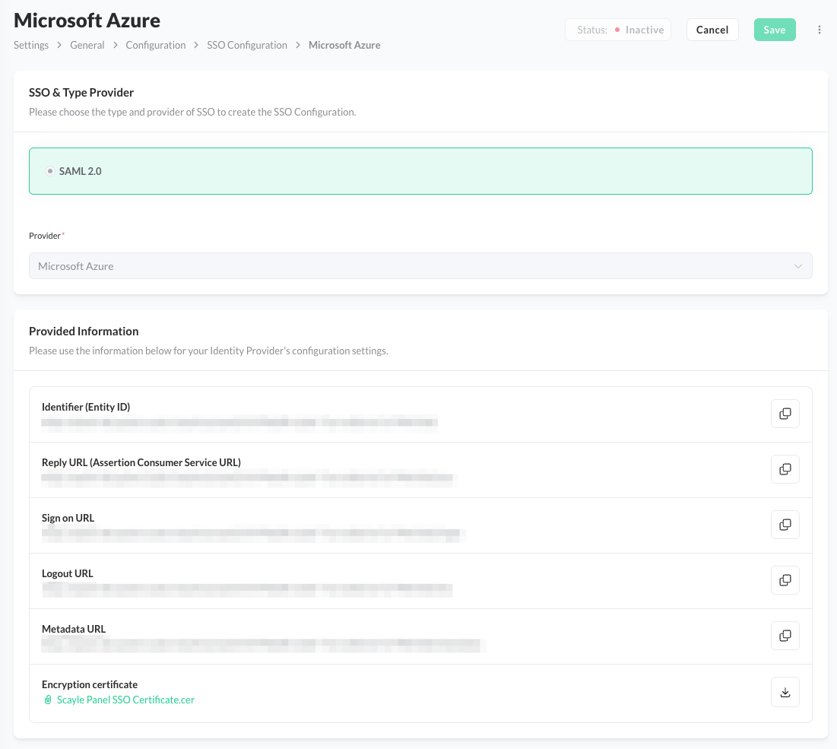Copy the Metadata URL
This screenshot has width=837, height=749.
click(x=785, y=636)
